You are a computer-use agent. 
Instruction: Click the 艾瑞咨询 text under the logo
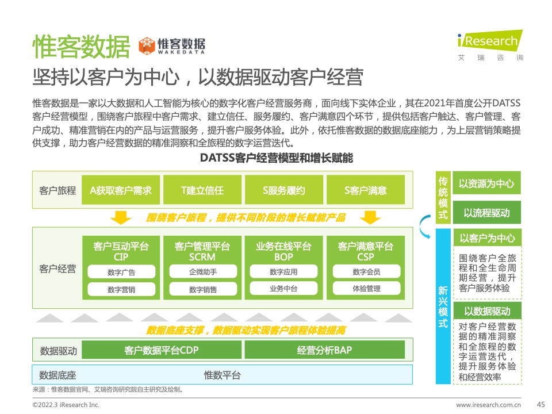490,57
